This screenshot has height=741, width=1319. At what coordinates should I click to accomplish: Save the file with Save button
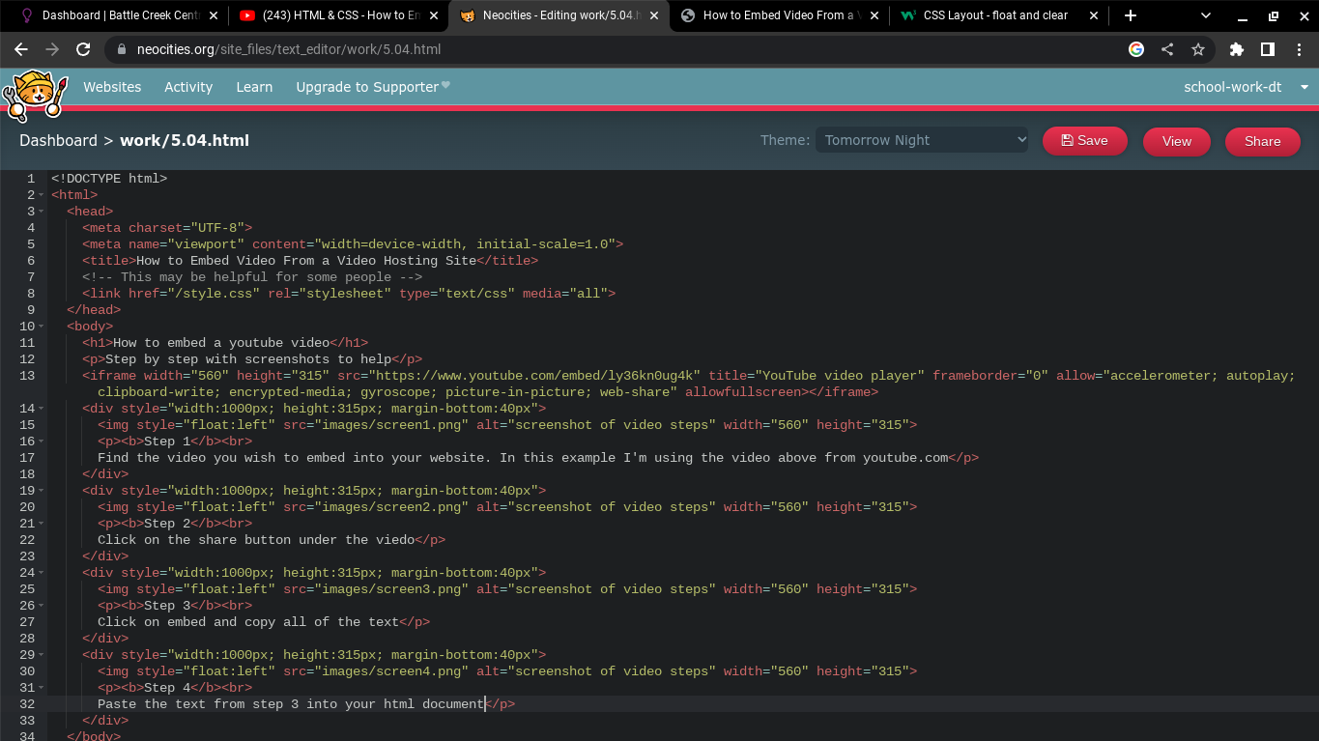click(1084, 140)
